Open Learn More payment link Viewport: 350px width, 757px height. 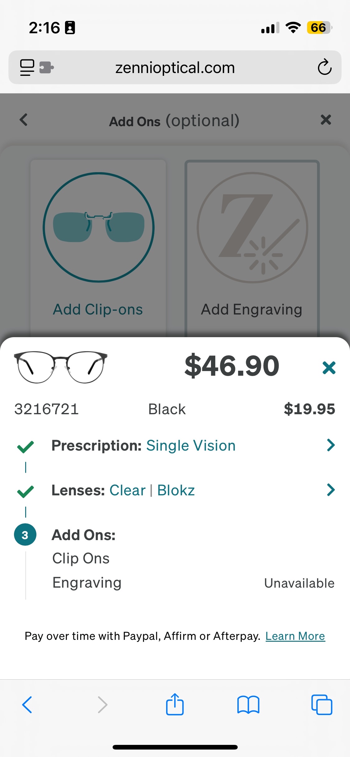295,636
